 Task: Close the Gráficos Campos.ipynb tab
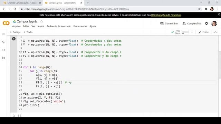click(x=40, y=3)
